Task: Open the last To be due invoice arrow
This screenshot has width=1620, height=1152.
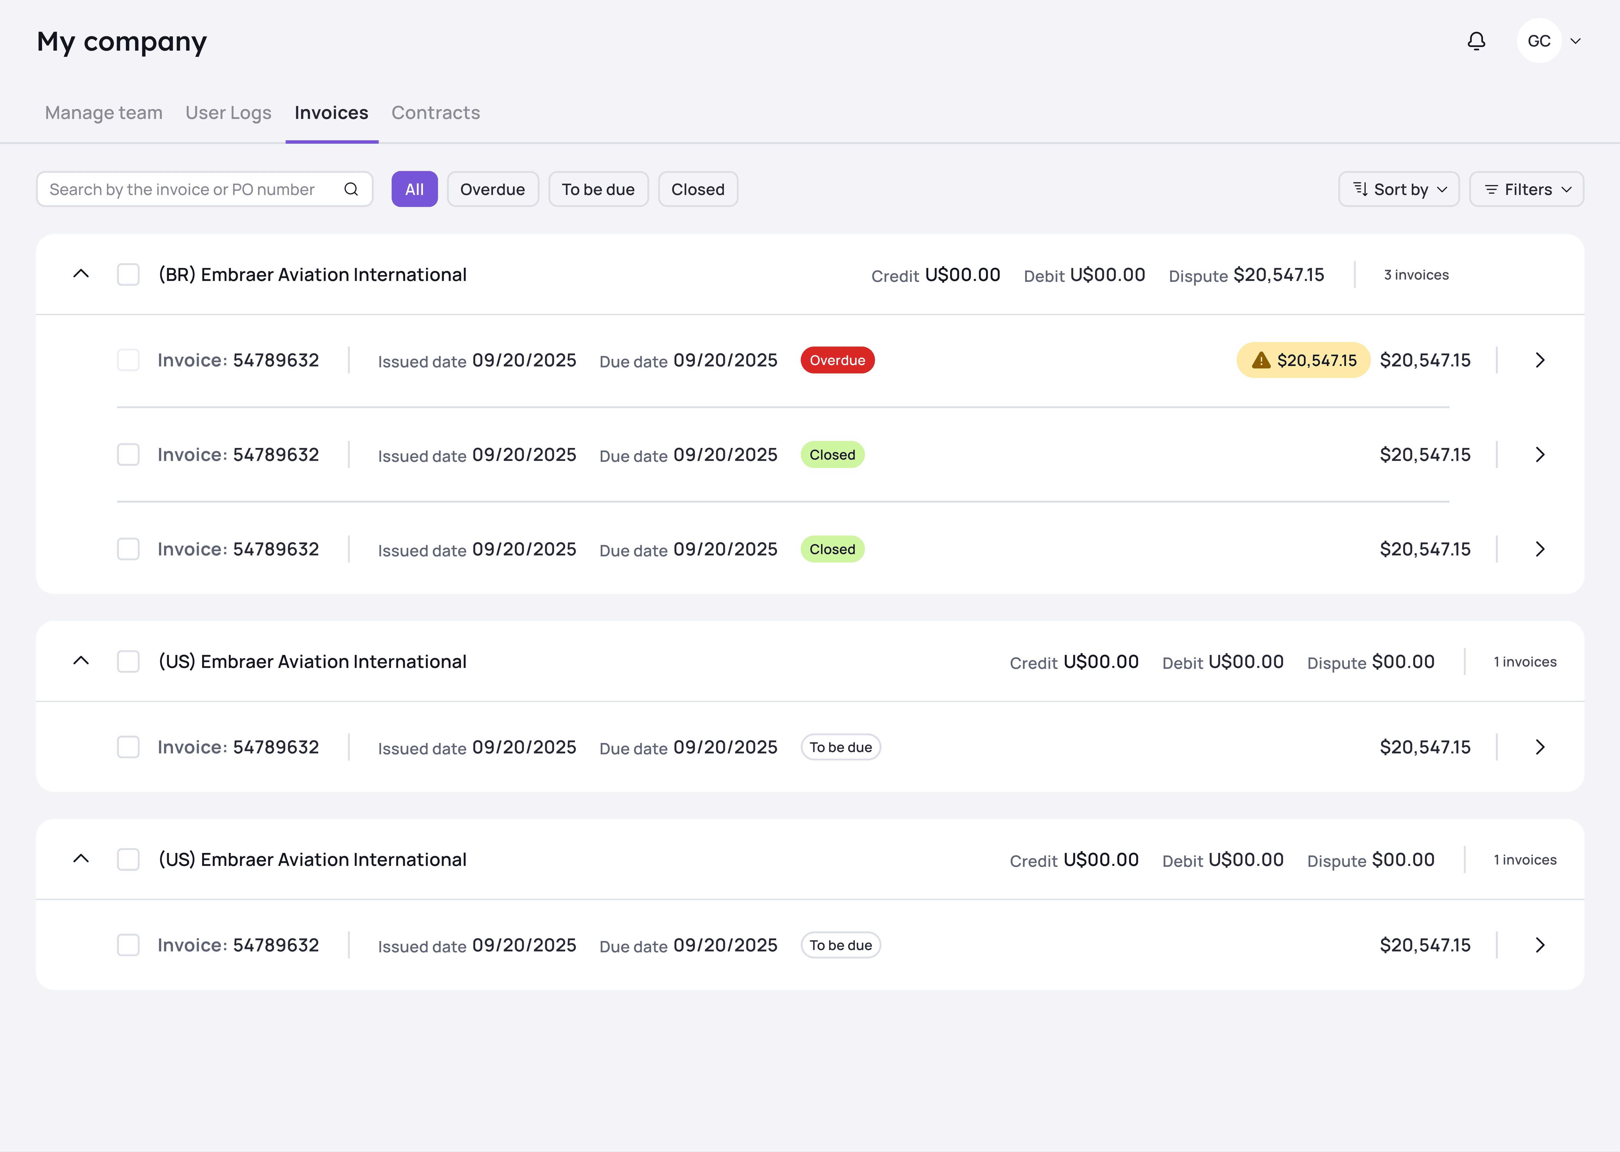Action: click(x=1539, y=945)
